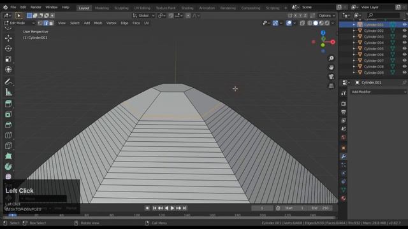Enable vertex select mode
This screenshot has height=229, width=408.
pos(40,23)
